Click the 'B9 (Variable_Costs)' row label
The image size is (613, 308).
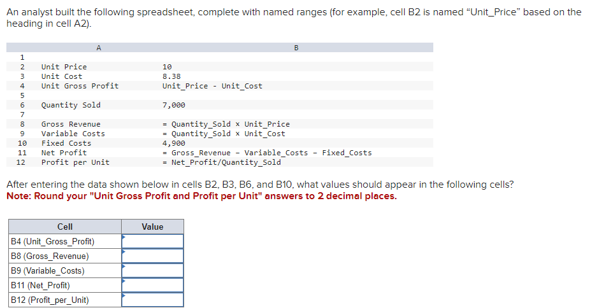[48, 270]
